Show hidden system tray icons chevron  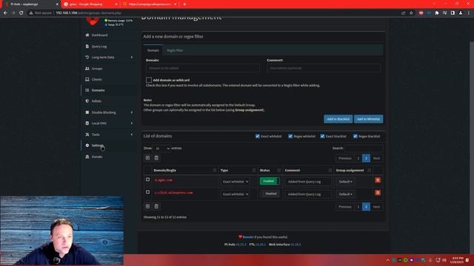[388, 260]
